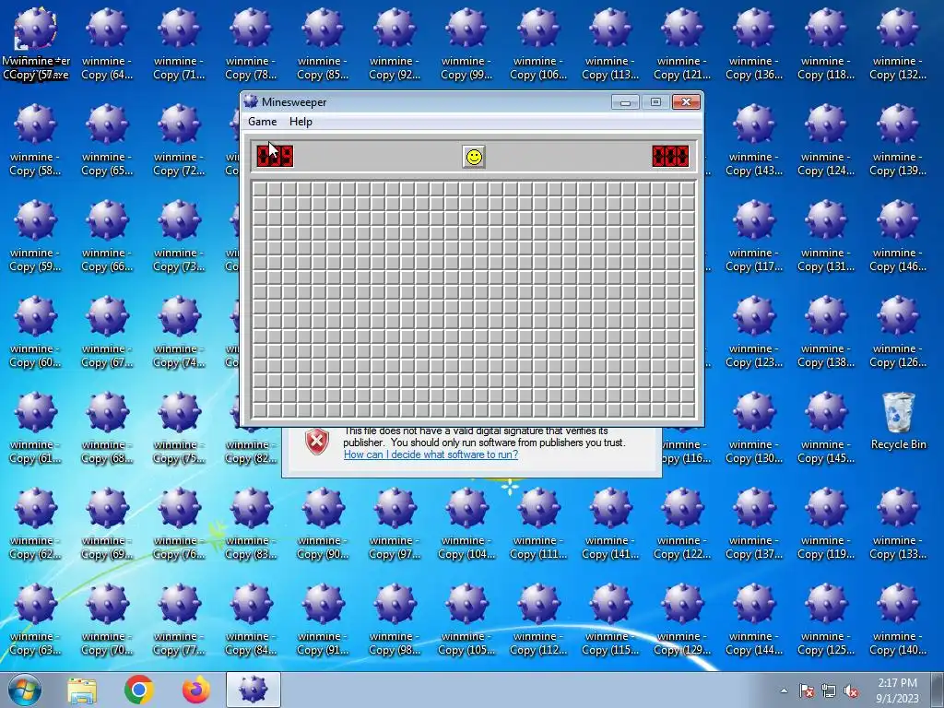Select winmine - Copy (75) desktop icon
The width and height of the screenshot is (944, 708).
(179, 428)
